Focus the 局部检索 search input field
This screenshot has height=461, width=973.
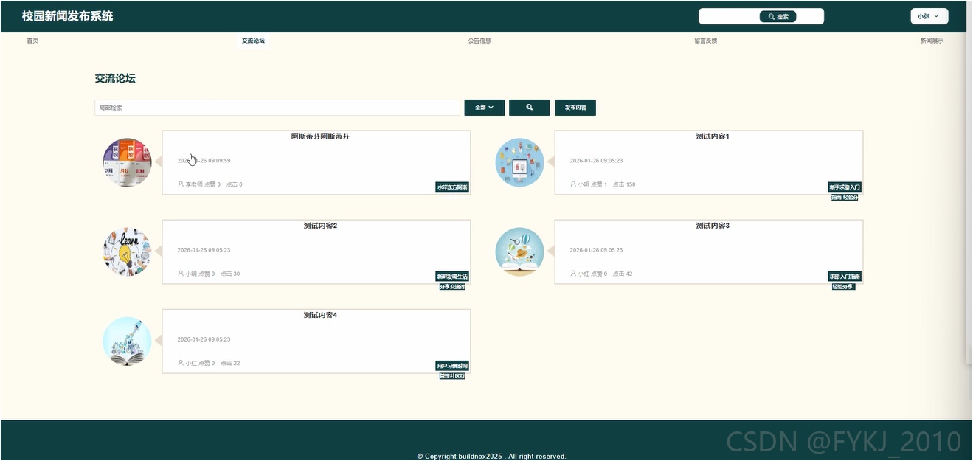pos(277,108)
